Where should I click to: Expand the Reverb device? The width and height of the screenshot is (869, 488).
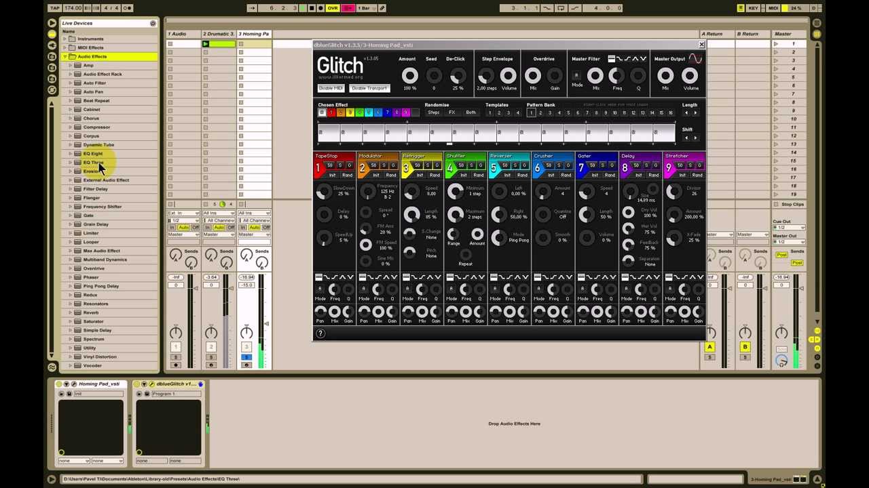pos(71,312)
